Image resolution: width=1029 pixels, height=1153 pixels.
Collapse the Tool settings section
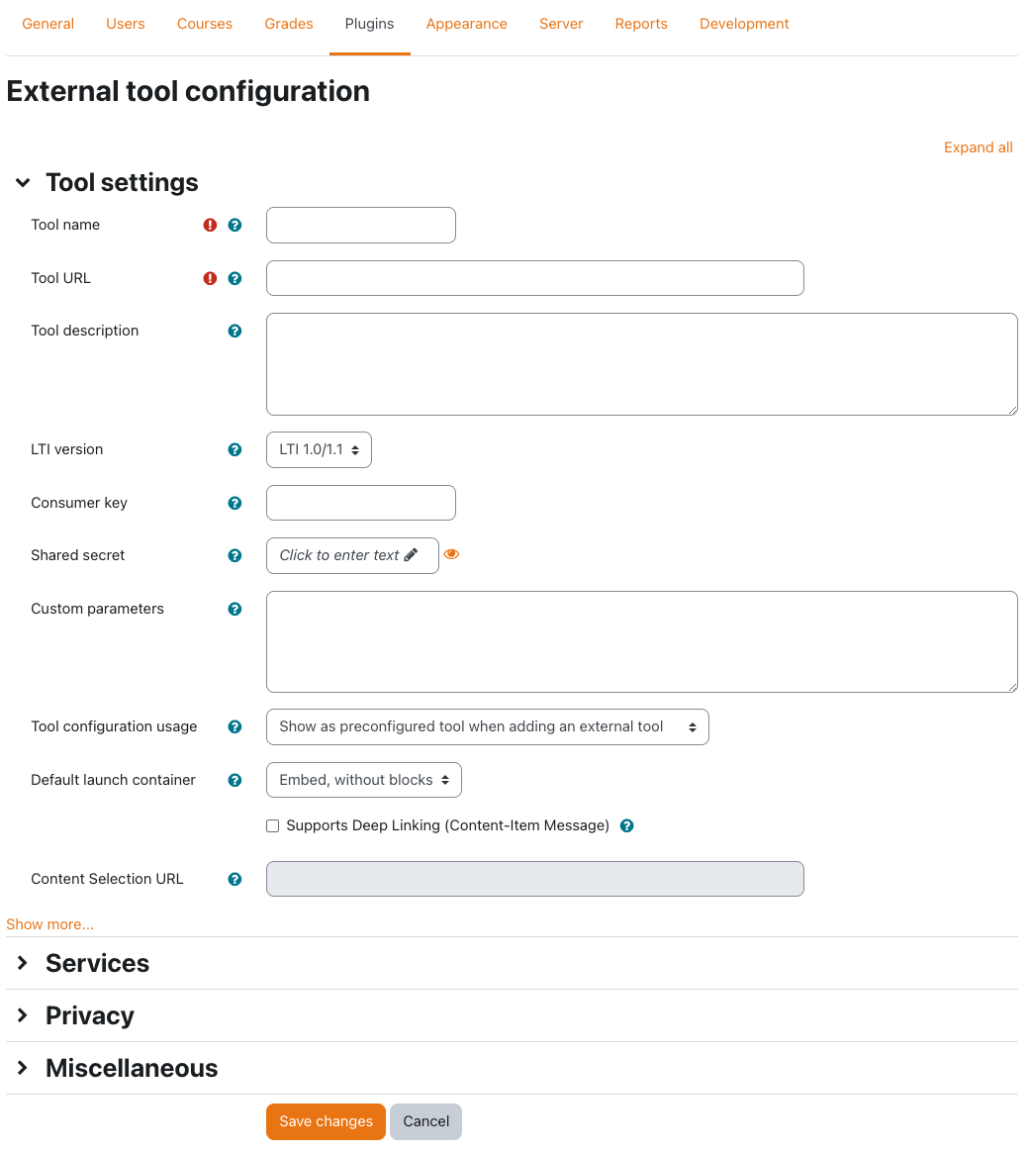[x=22, y=182]
